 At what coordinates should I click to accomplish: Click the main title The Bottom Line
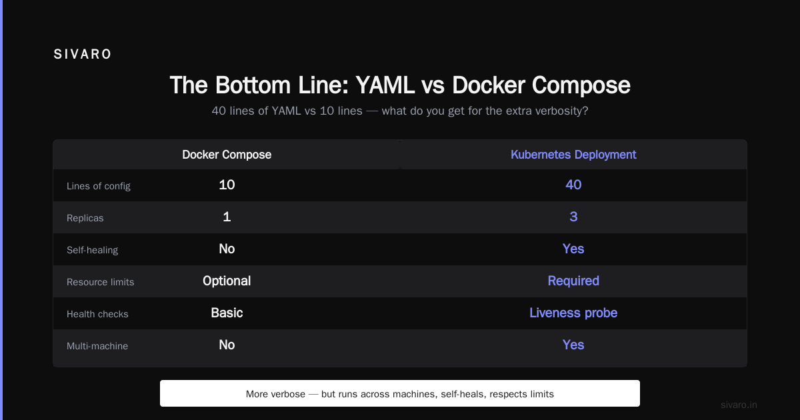click(x=400, y=85)
